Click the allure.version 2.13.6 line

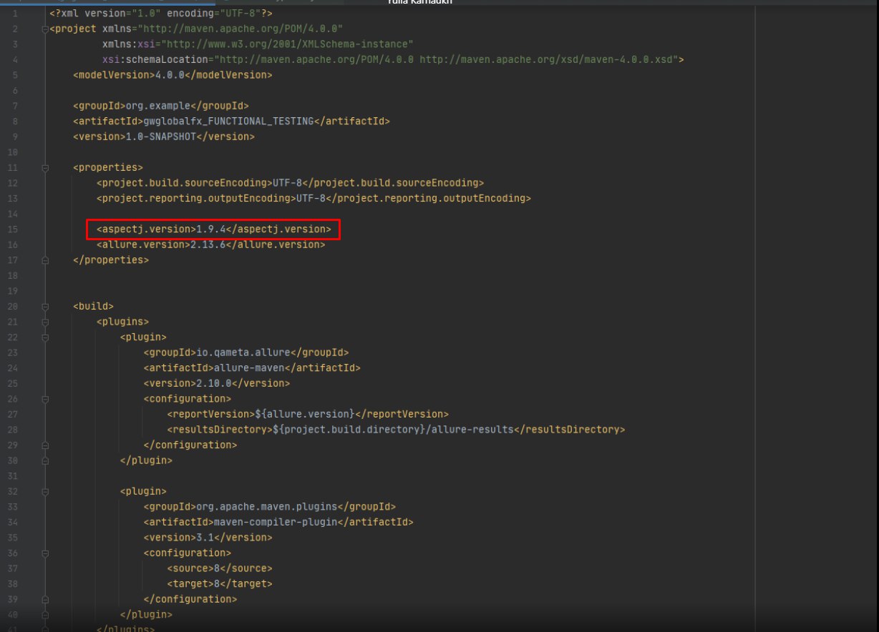pyautogui.click(x=210, y=245)
